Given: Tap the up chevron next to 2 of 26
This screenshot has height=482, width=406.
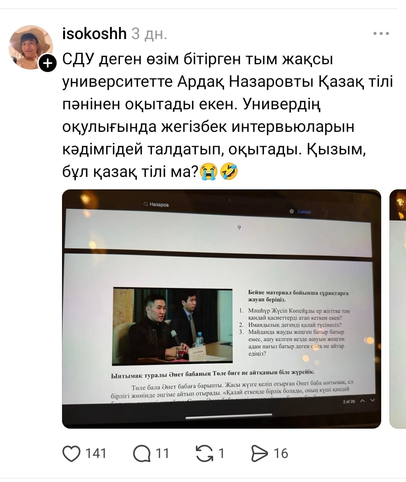Looking at the screenshot, I should 362,400.
